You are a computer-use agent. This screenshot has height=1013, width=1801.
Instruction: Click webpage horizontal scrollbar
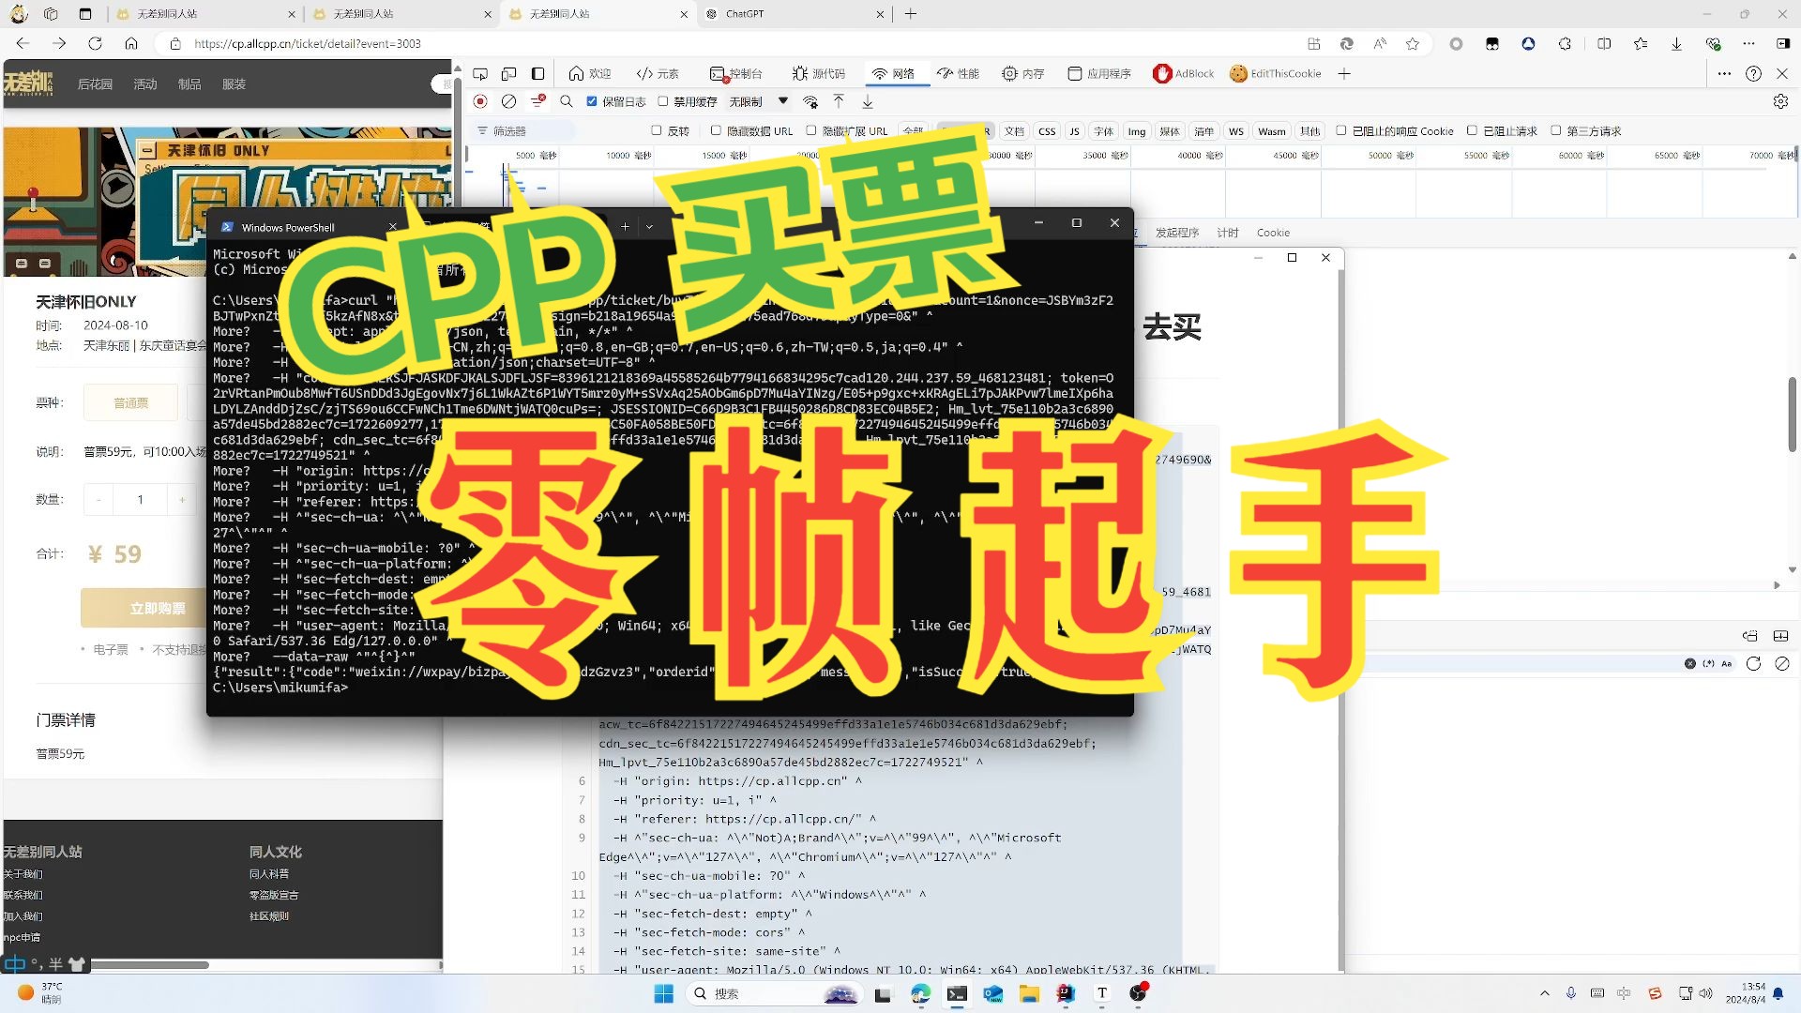pyautogui.click(x=150, y=964)
